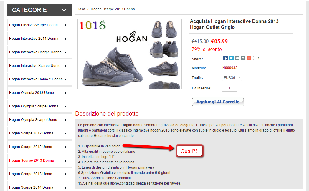Open Hogan Scarpe 2013 Donna breadcrumb
Viewport: 309px width, 191px height.
pyautogui.click(x=113, y=9)
